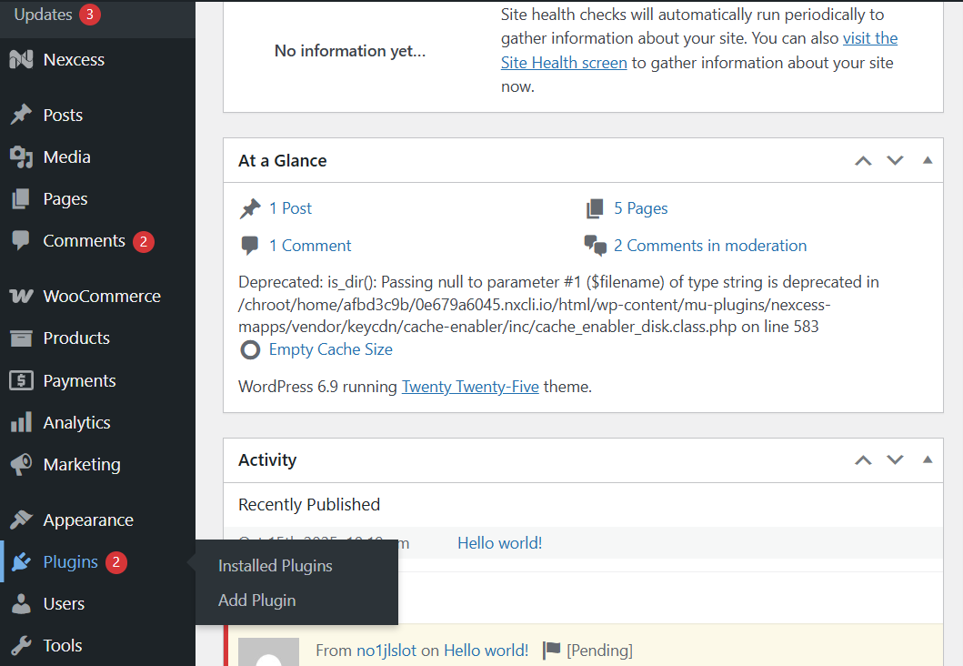Viewport: 963px width, 666px height.
Task: Open the Site Health screen link
Action: 563,62
